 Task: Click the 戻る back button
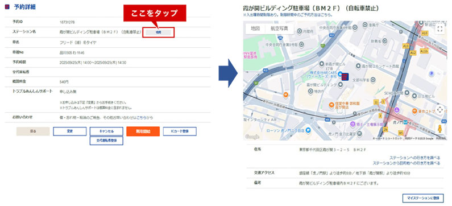33,131
